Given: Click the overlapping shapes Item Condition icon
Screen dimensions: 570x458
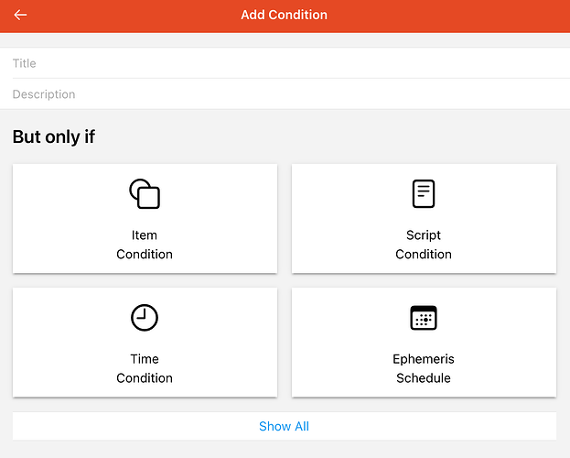Looking at the screenshot, I should coord(145,194).
